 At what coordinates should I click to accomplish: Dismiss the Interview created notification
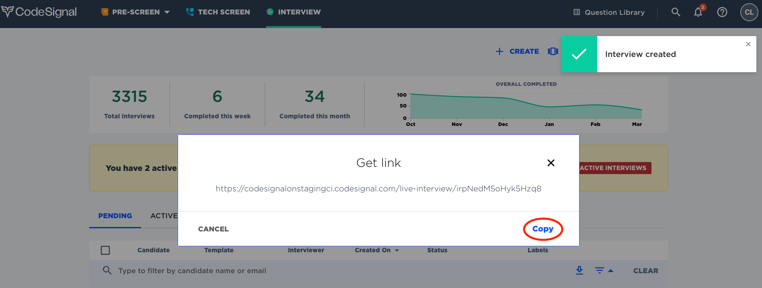click(x=748, y=44)
